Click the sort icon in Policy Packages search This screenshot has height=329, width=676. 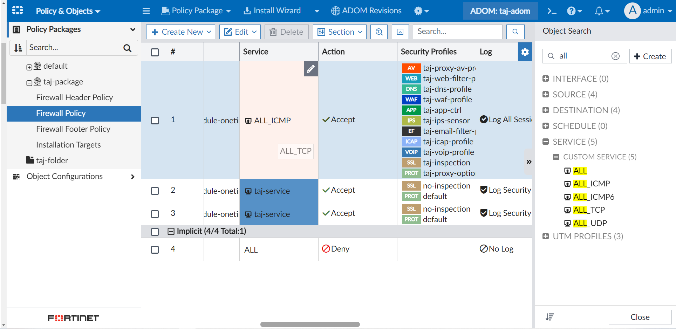[x=18, y=48]
